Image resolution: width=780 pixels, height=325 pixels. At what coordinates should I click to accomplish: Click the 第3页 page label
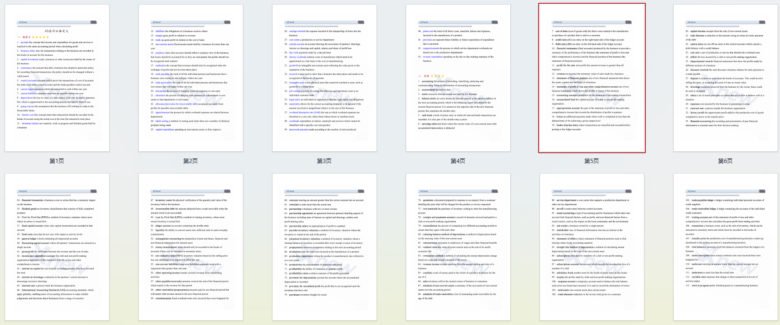coord(325,161)
